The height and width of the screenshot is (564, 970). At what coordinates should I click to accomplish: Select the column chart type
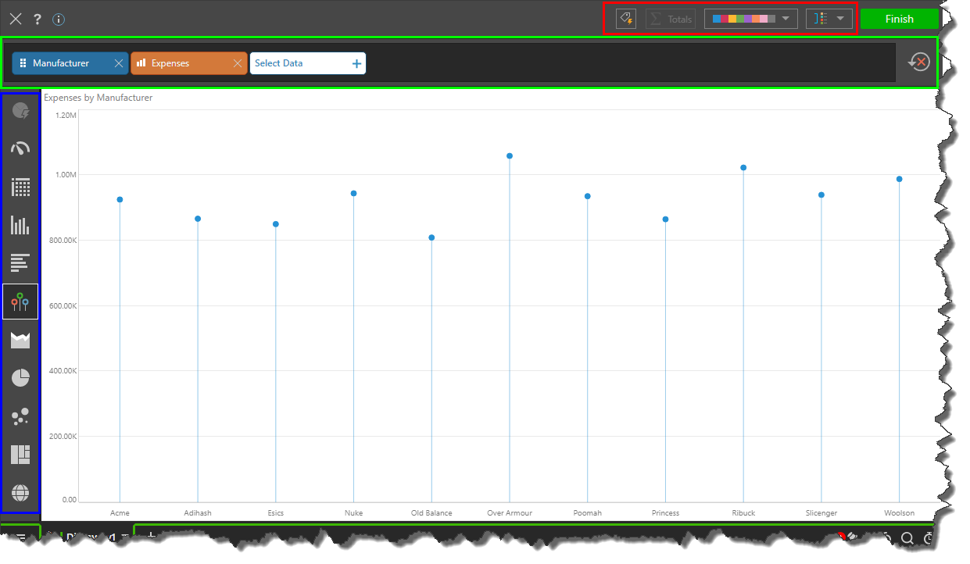(x=20, y=225)
